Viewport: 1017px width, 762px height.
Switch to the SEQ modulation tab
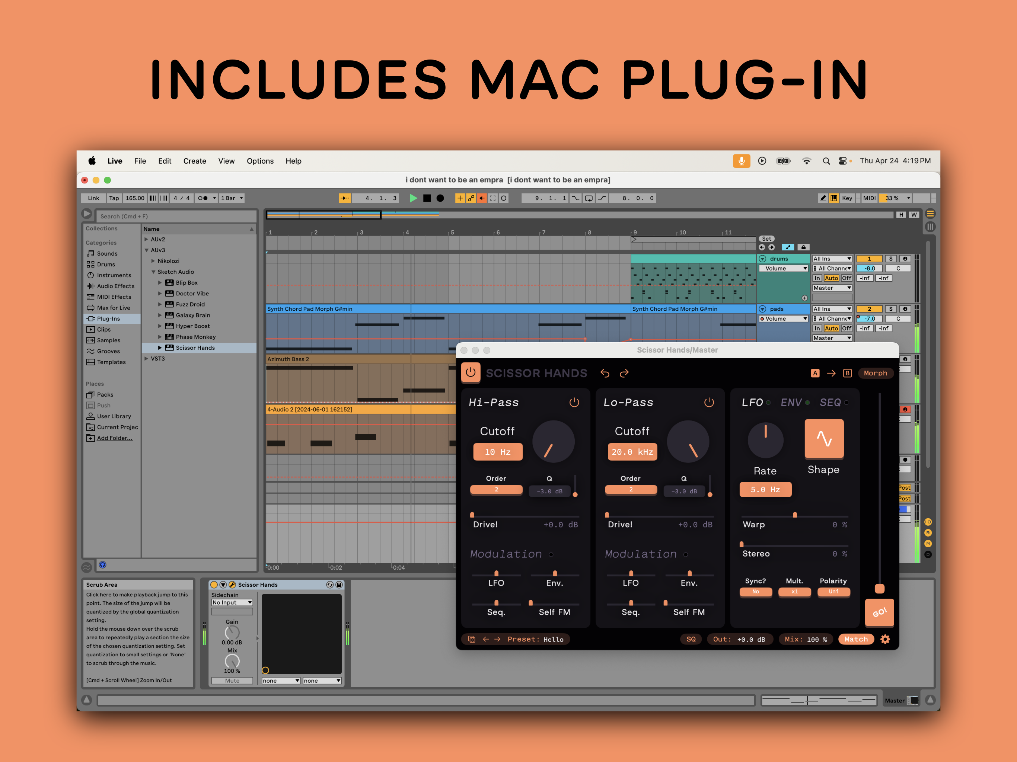coord(831,403)
